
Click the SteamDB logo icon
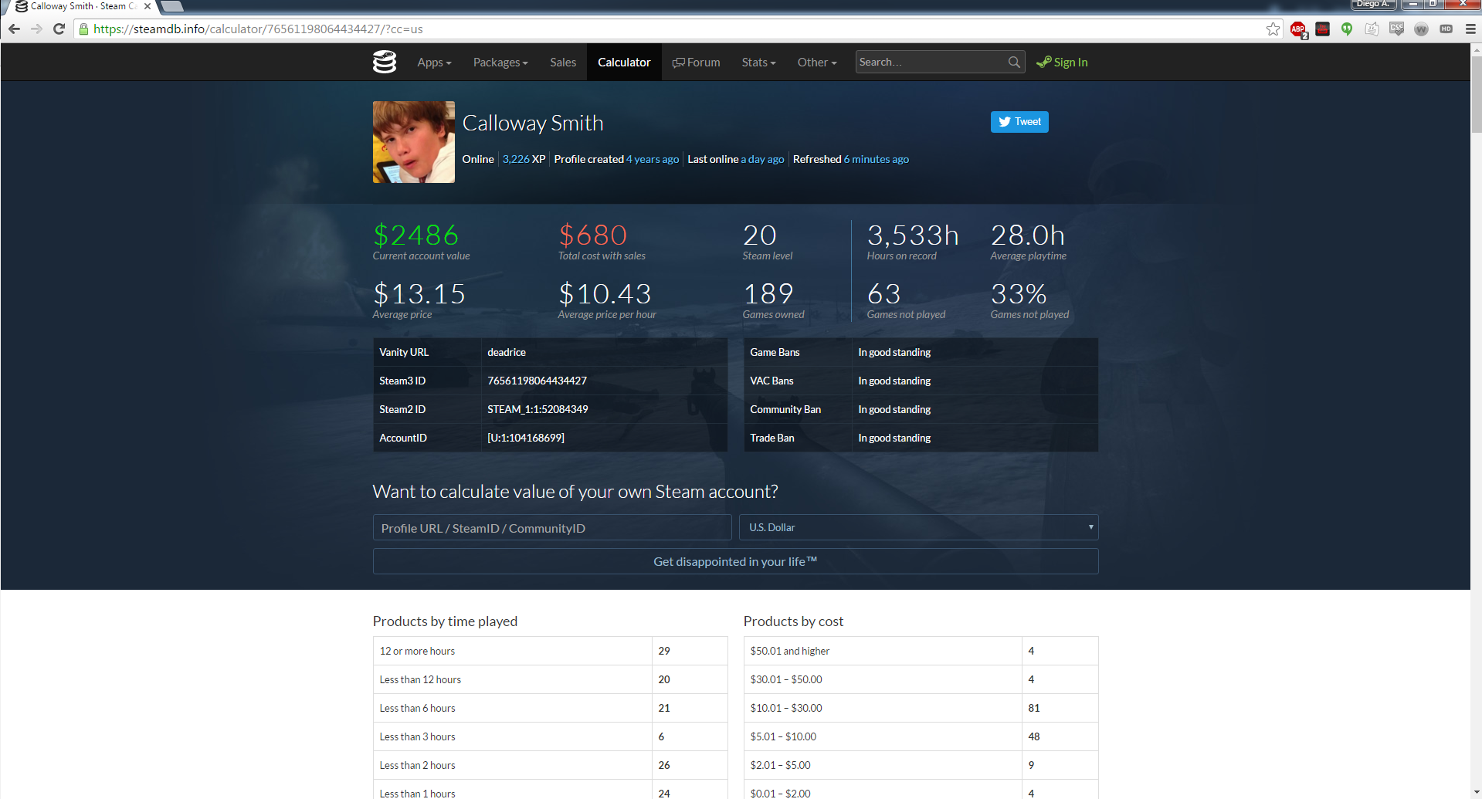tap(385, 62)
